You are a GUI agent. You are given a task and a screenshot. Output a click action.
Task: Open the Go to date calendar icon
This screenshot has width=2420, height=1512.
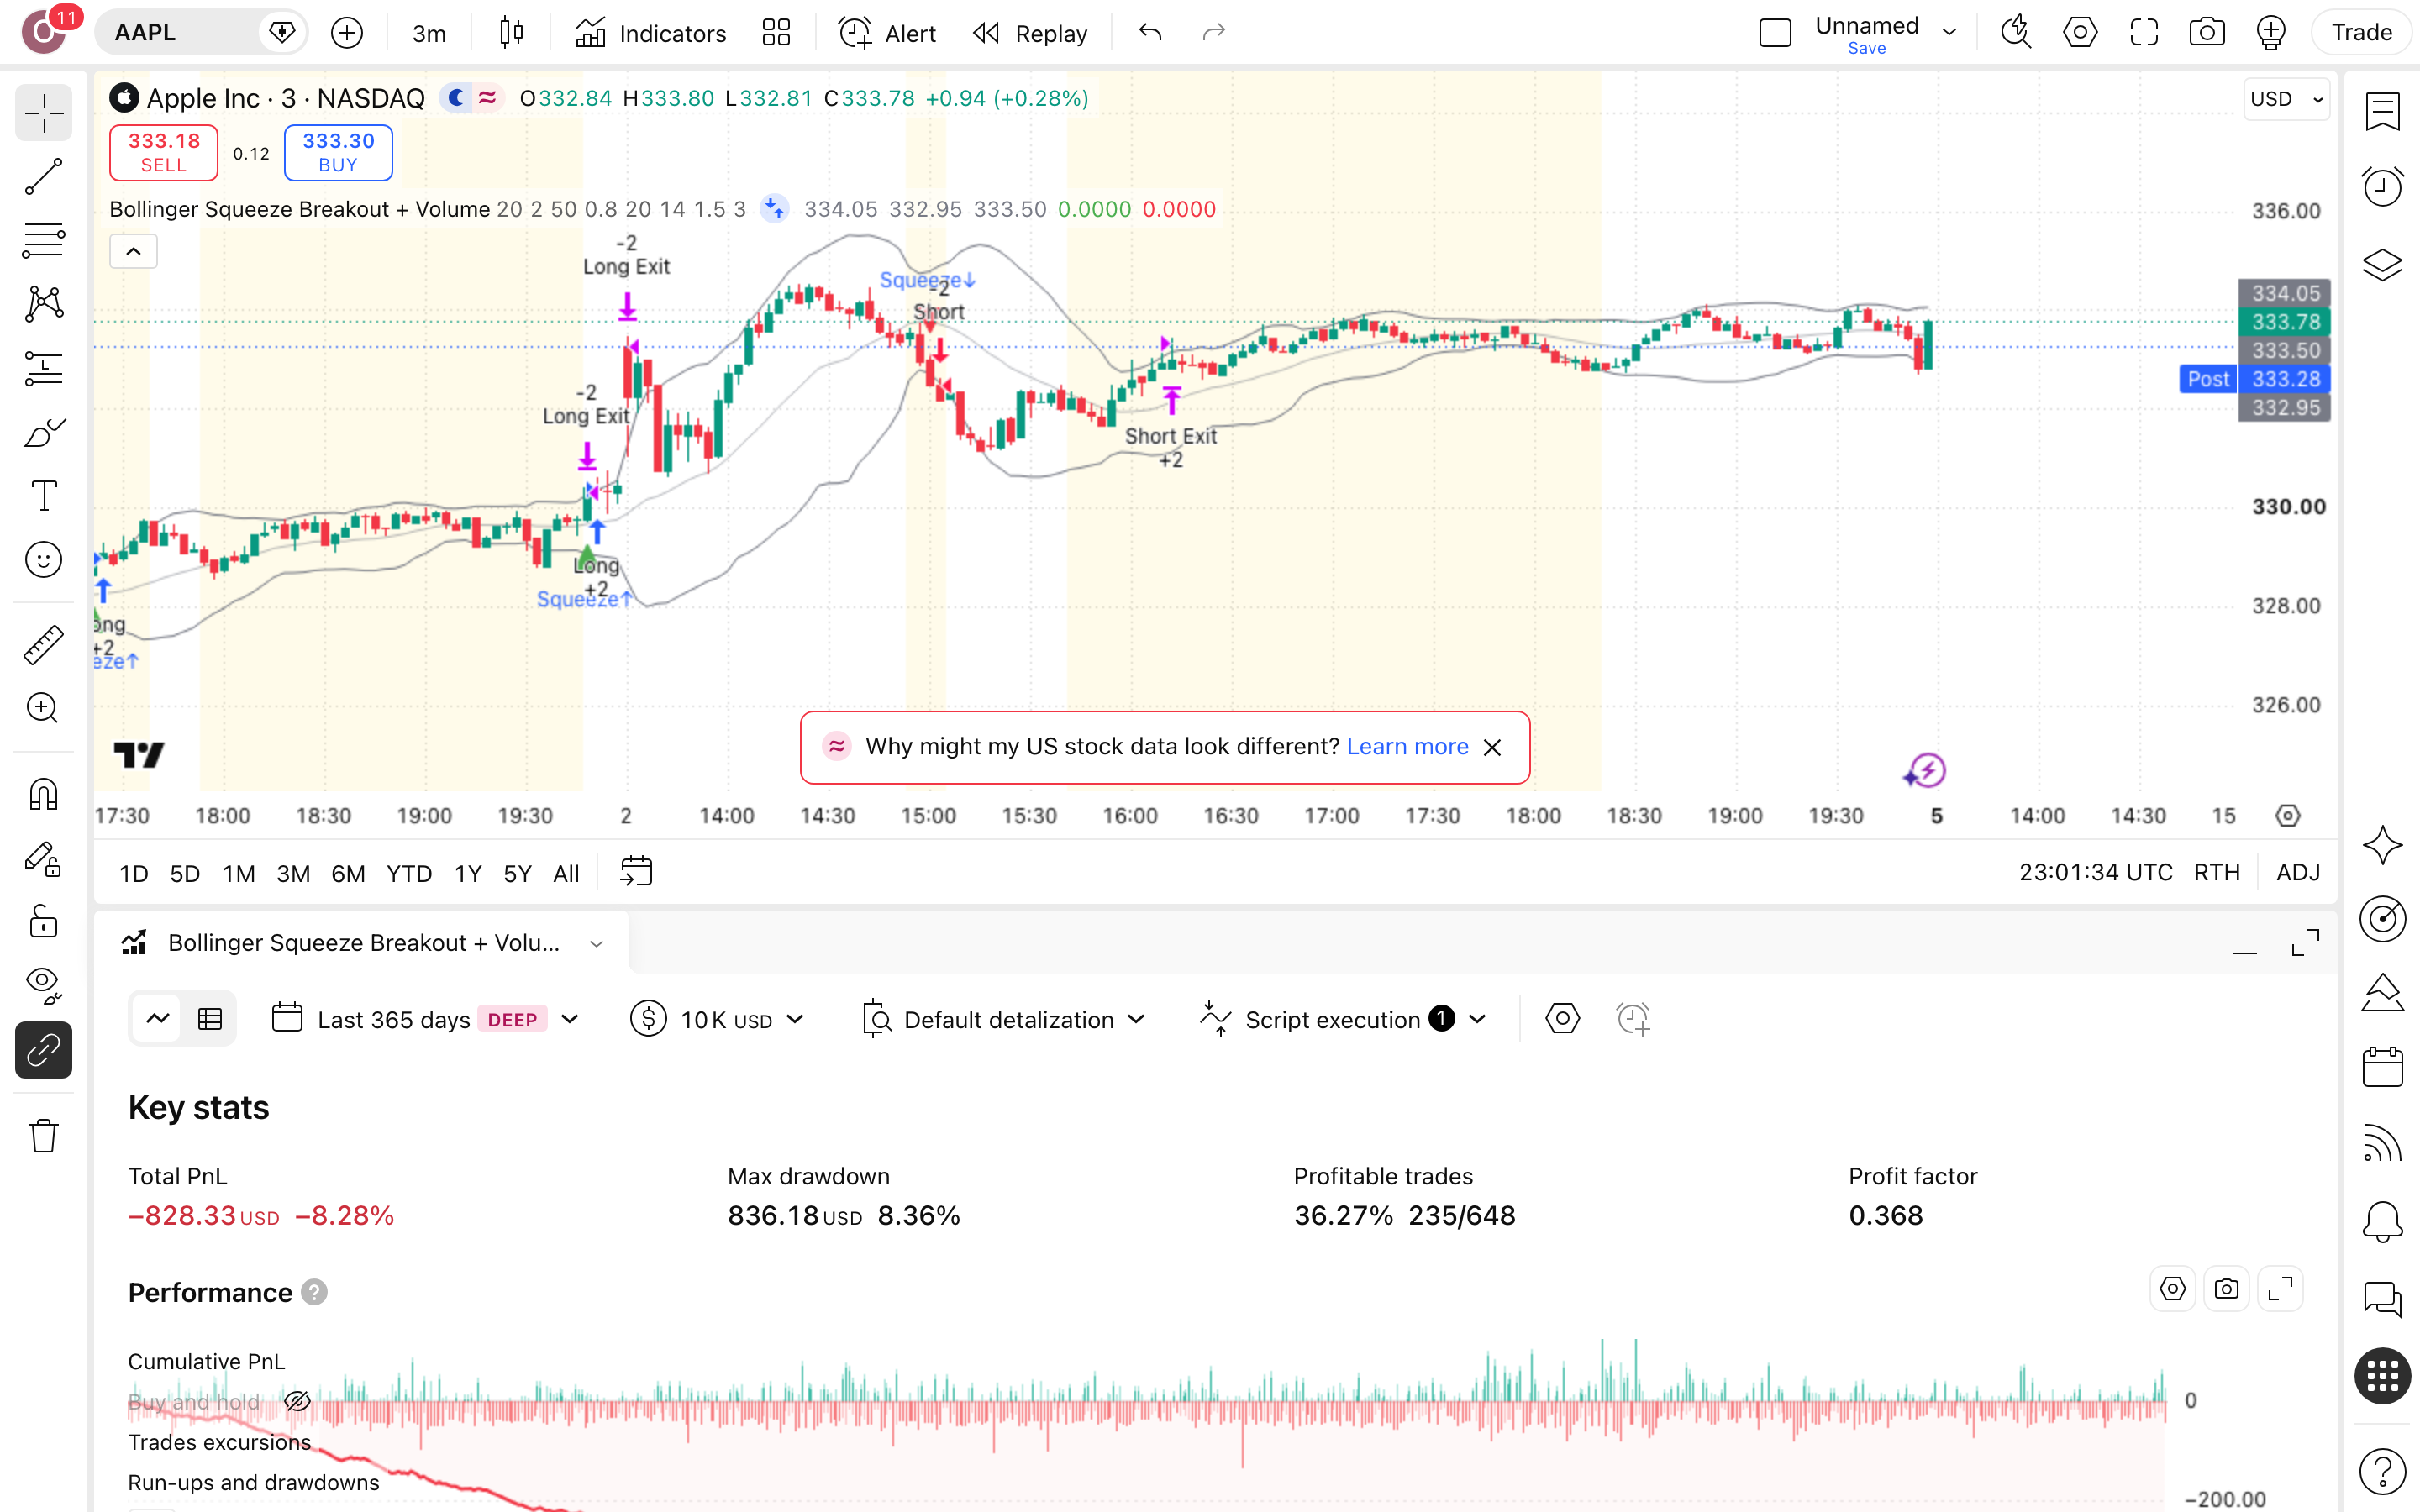point(636,872)
